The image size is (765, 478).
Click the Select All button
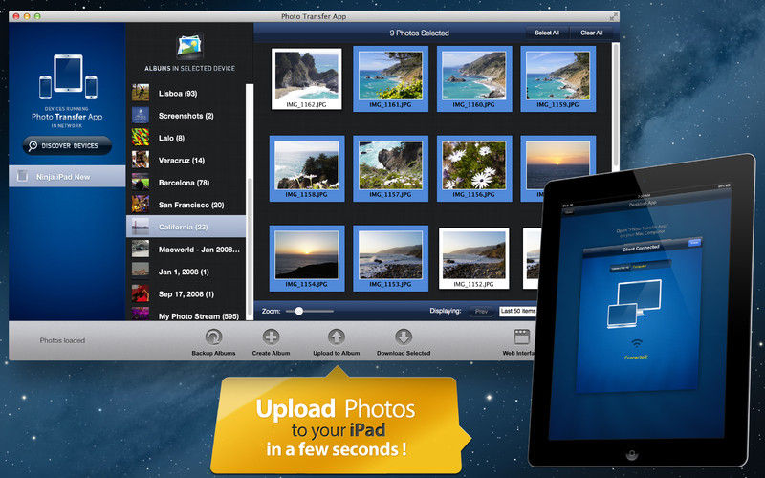[x=546, y=33]
